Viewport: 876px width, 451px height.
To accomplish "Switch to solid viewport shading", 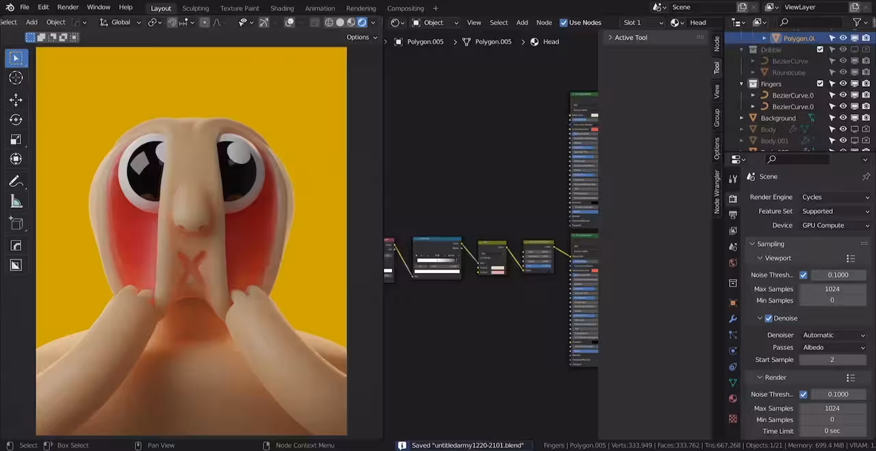I will [x=340, y=23].
